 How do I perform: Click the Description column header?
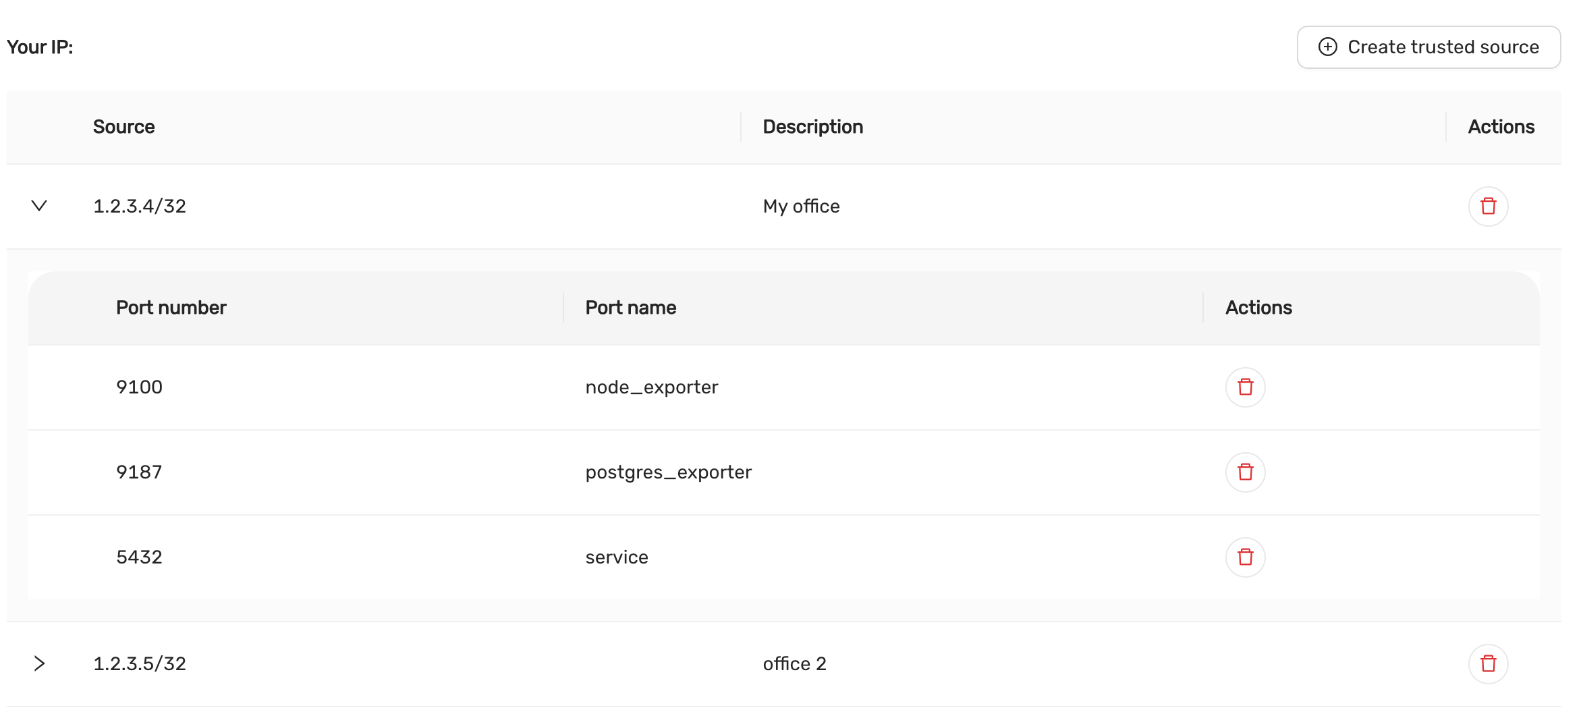tap(812, 127)
